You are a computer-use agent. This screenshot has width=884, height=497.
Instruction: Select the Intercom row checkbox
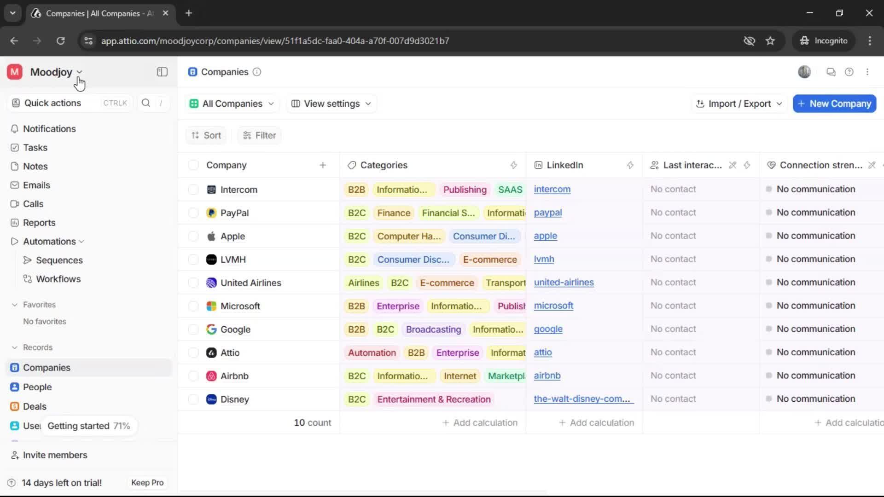point(193,190)
